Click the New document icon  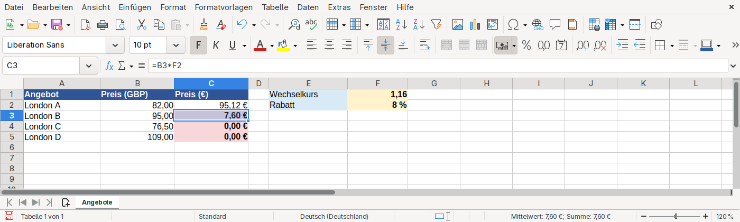pyautogui.click(x=10, y=24)
